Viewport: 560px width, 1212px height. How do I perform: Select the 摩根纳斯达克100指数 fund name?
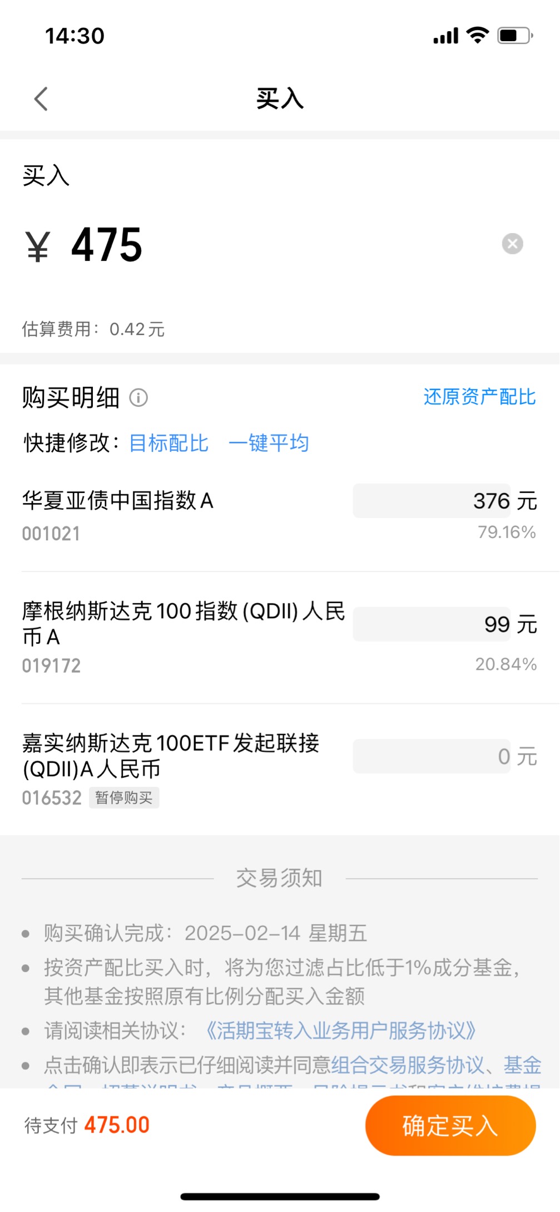point(184,624)
